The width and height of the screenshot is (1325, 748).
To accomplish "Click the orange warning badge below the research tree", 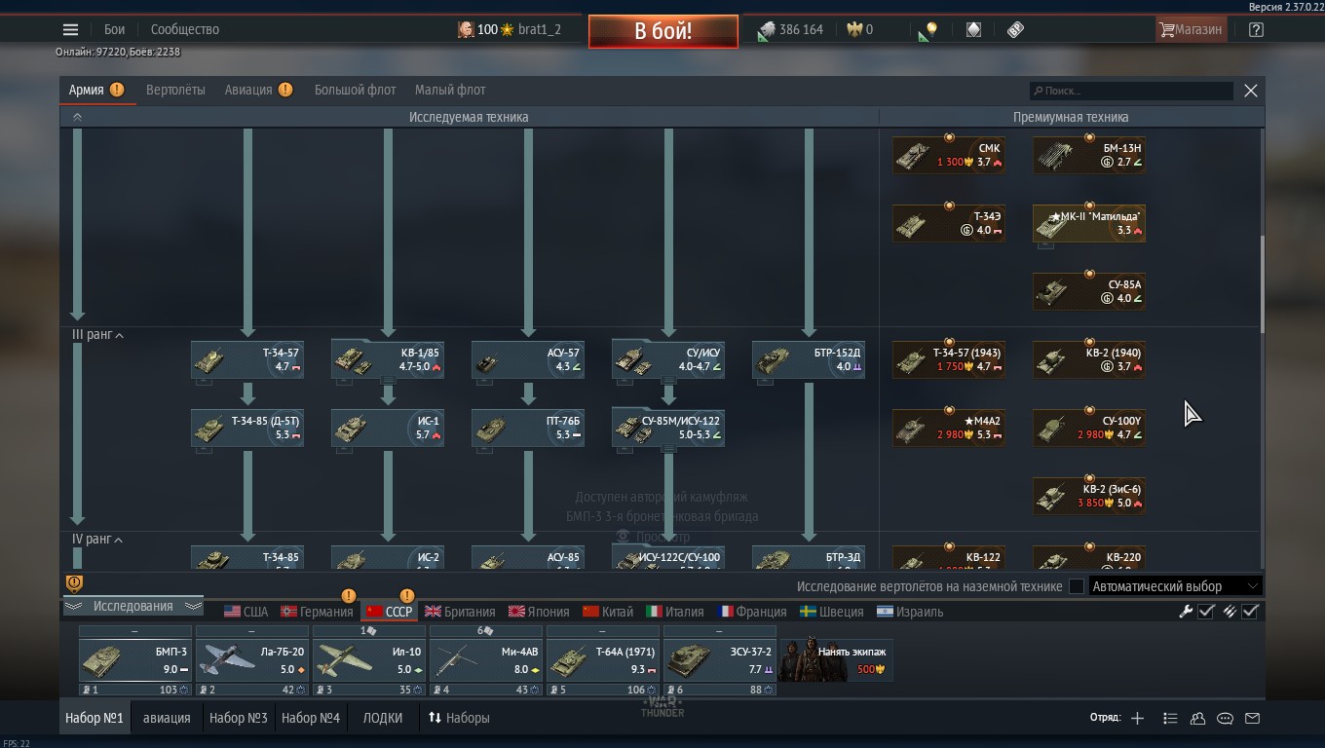I will pyautogui.click(x=74, y=583).
